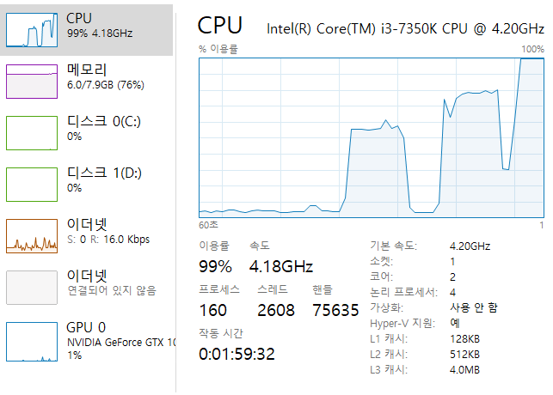Click the CPU 99% 4.18GHz sidebar label

[x=100, y=25]
